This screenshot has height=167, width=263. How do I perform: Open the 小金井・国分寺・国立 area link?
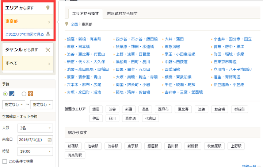click(233, 39)
